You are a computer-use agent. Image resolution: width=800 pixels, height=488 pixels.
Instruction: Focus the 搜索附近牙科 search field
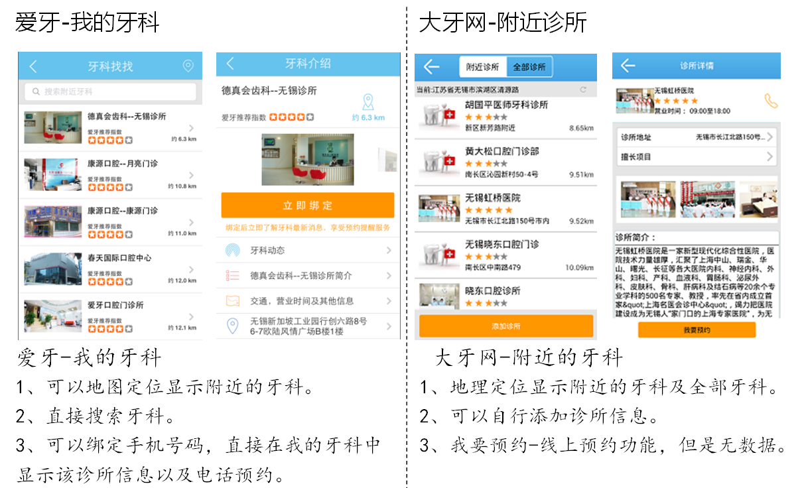click(x=110, y=91)
